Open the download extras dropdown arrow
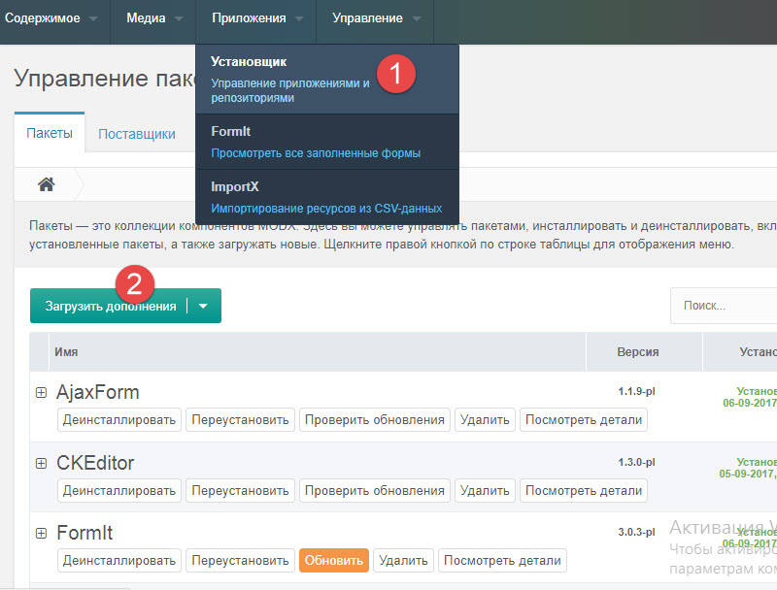777x590 pixels. 203,306
